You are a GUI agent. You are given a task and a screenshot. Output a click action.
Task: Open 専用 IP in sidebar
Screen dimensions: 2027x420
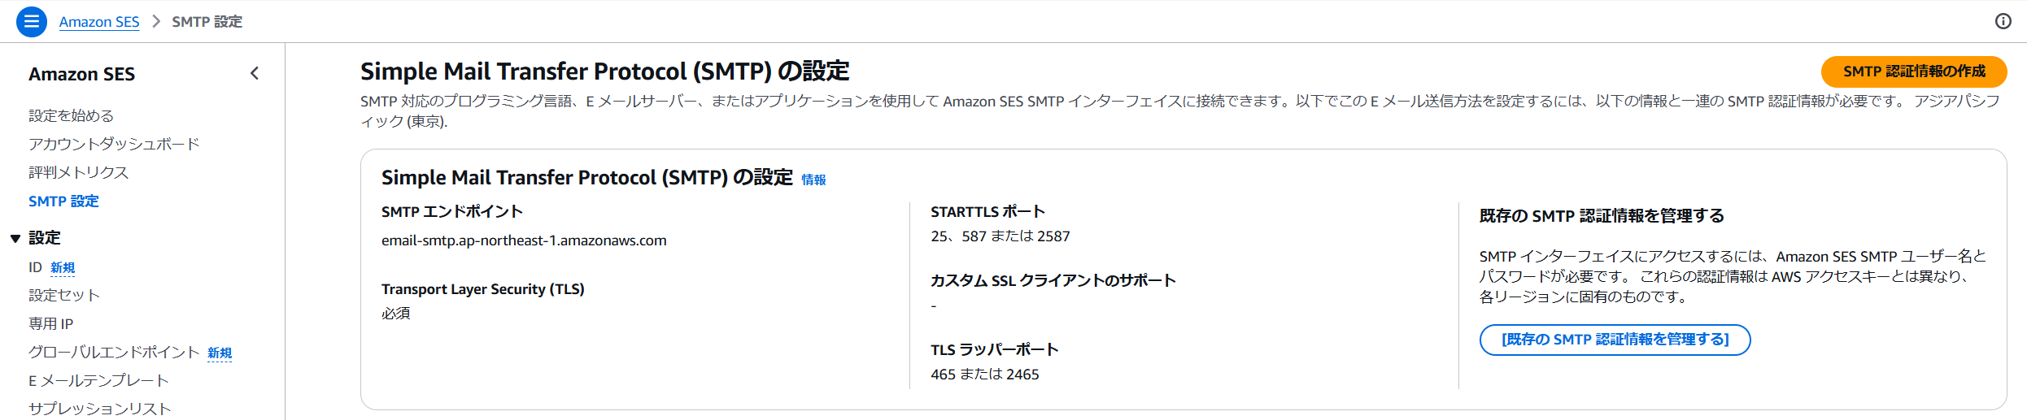pos(50,324)
